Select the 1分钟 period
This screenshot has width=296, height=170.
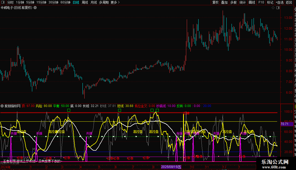pos(20,2)
